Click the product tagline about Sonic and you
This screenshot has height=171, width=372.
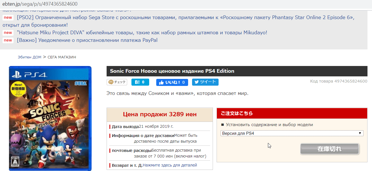pos(178,93)
